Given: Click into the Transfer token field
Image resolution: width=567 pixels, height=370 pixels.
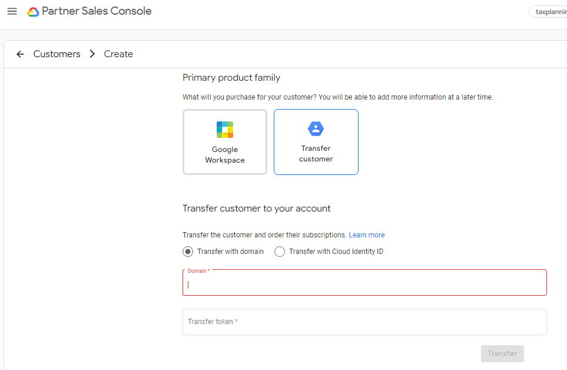Looking at the screenshot, I should pyautogui.click(x=364, y=322).
